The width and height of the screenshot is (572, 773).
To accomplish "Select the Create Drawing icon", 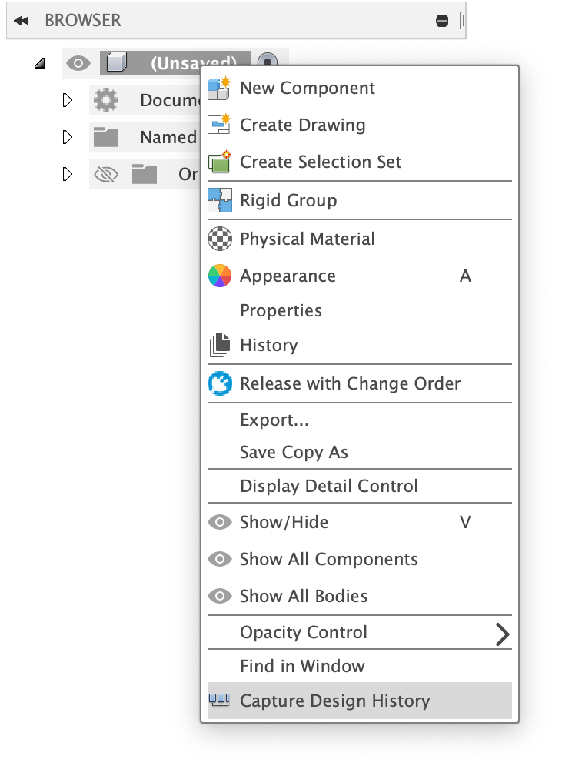I will click(220, 125).
